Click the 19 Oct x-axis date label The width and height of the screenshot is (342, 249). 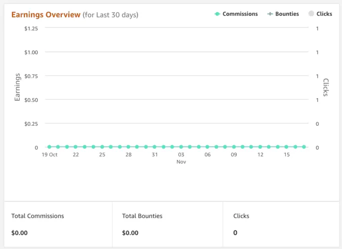pyautogui.click(x=49, y=155)
